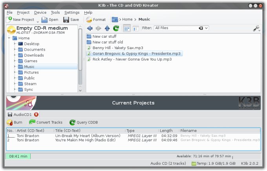The image size is (267, 171).
Task: Expand the Games folder node
Action: click(x=15, y=61)
